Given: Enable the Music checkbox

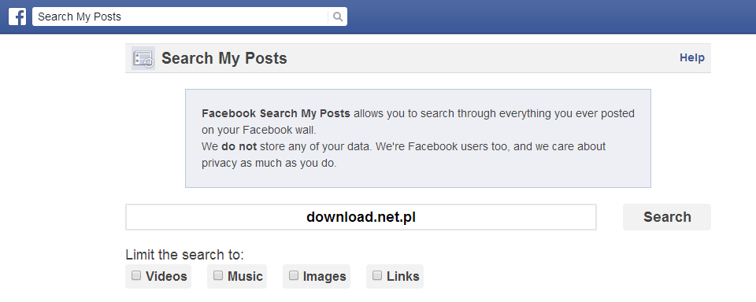Looking at the screenshot, I should click(218, 275).
